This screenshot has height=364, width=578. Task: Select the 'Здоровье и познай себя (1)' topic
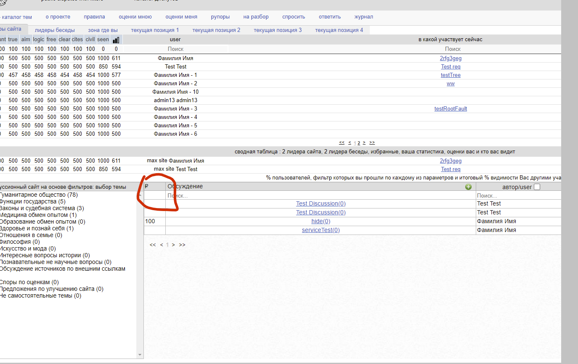[x=37, y=229]
